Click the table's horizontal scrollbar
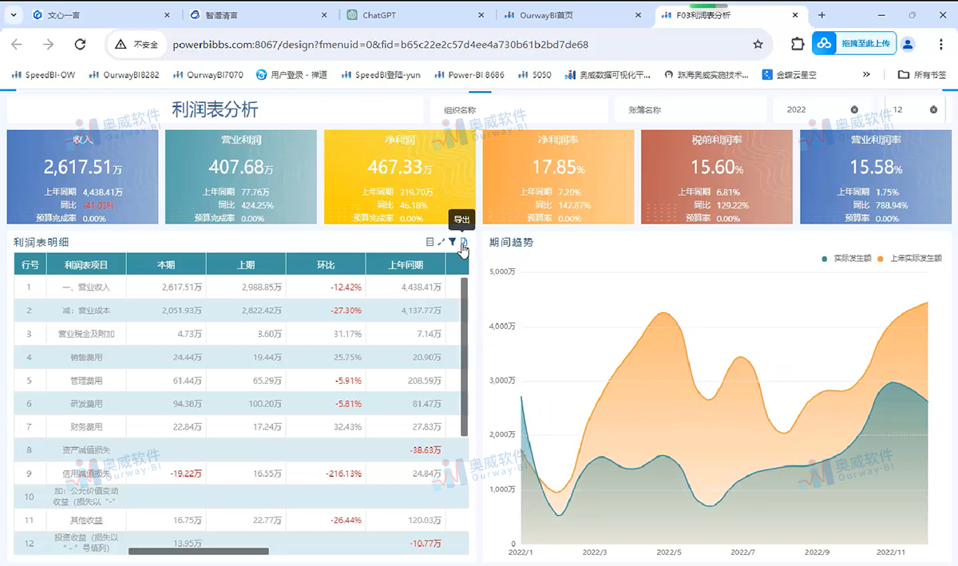 pyautogui.click(x=199, y=551)
